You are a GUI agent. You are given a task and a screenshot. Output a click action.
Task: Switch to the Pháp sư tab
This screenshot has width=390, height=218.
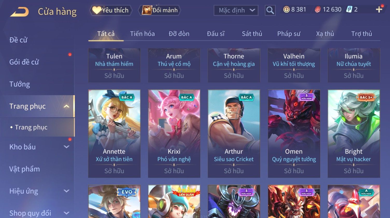click(x=289, y=34)
